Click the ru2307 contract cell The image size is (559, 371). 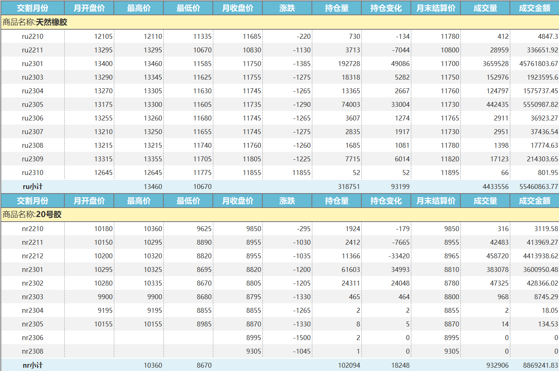click(x=33, y=132)
